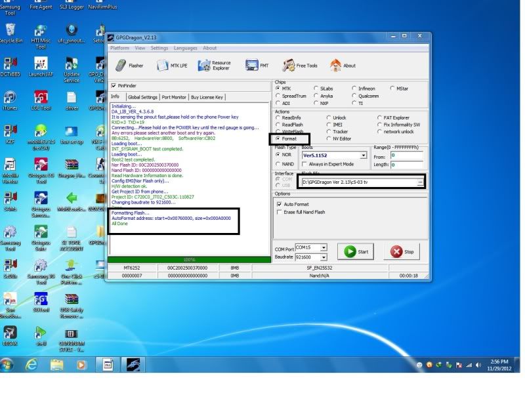
Task: Click the green 100% progress bar
Action: 189,260
